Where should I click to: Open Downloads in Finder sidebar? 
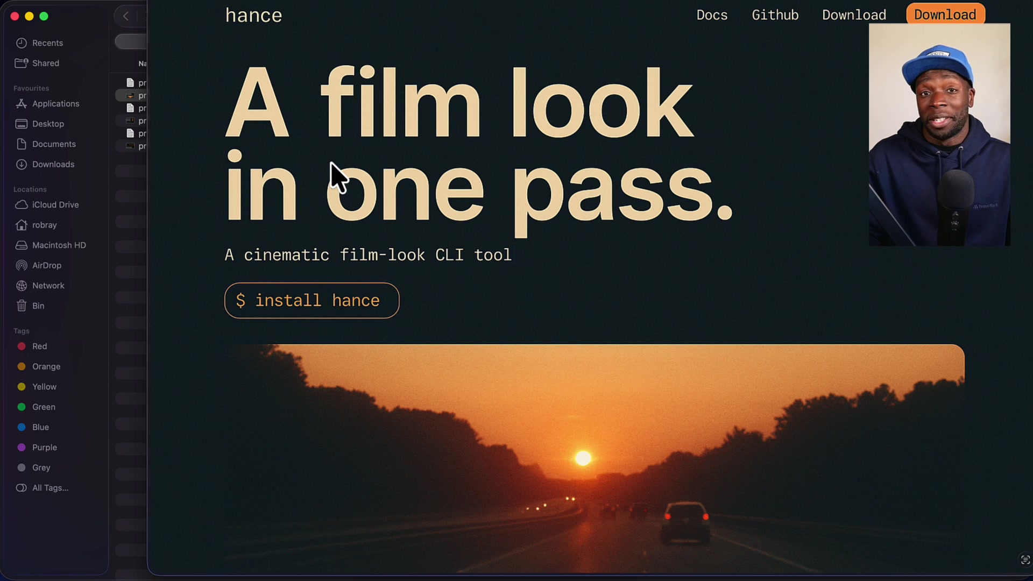tap(53, 165)
